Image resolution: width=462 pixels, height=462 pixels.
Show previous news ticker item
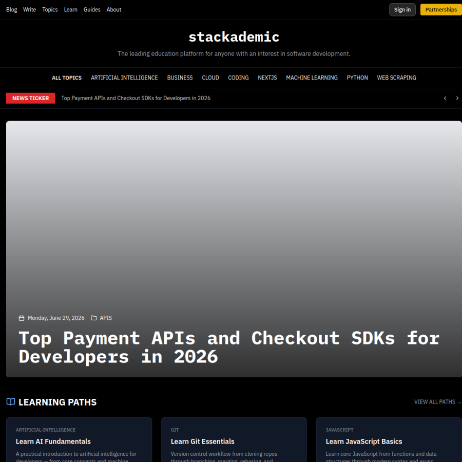(x=445, y=98)
